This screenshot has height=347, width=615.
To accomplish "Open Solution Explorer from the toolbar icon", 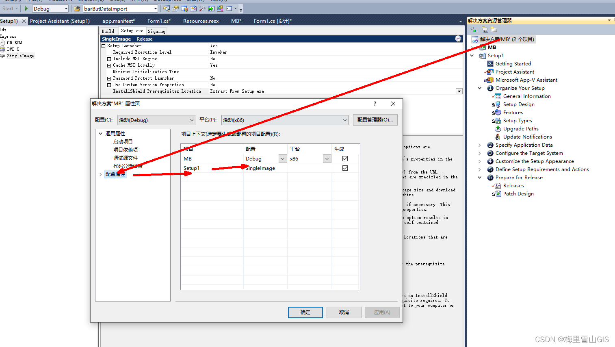I will point(167,9).
